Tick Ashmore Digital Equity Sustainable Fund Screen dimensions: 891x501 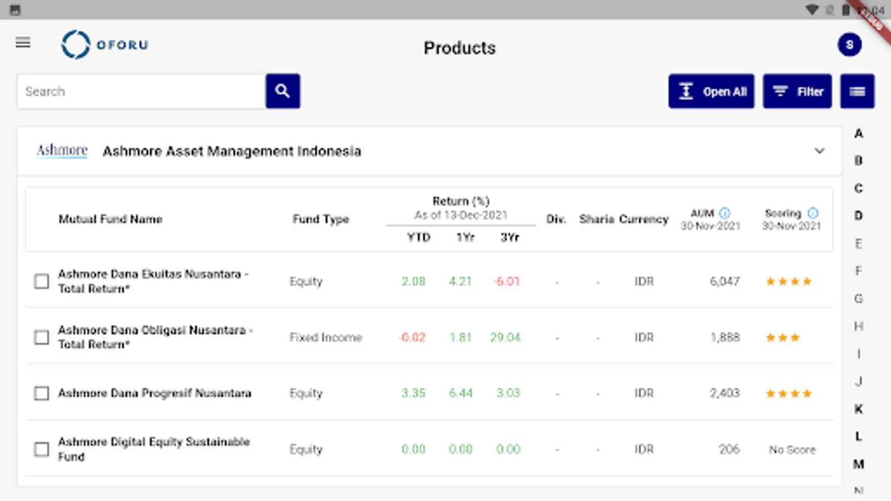click(x=42, y=449)
